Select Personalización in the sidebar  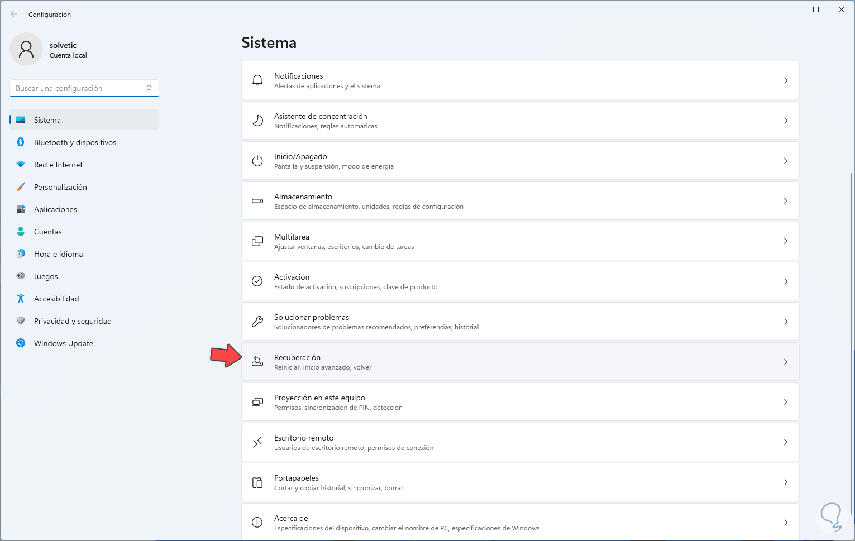60,187
